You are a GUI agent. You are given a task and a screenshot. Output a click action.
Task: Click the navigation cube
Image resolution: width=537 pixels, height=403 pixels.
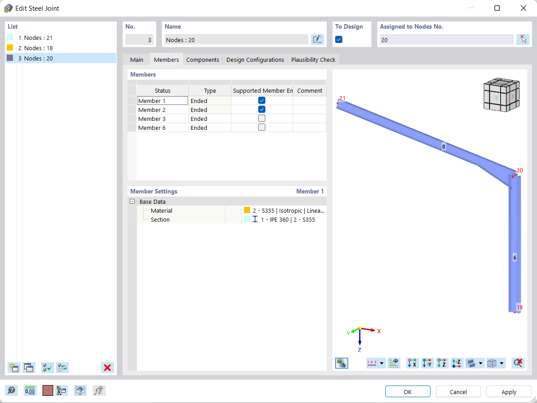pos(501,94)
